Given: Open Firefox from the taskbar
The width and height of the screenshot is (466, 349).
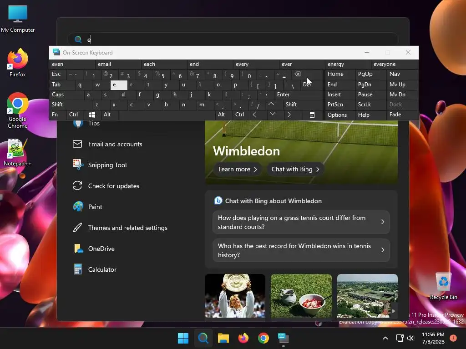Looking at the screenshot, I should pyautogui.click(x=243, y=338).
